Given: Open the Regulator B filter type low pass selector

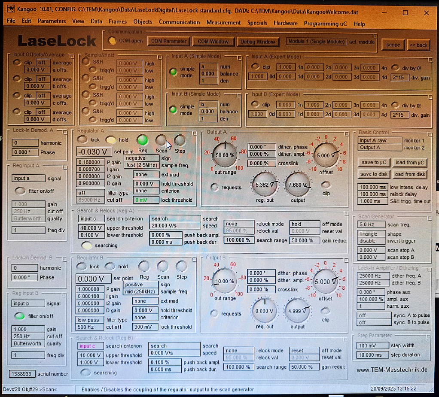Looking at the screenshot, I should 89,320.
